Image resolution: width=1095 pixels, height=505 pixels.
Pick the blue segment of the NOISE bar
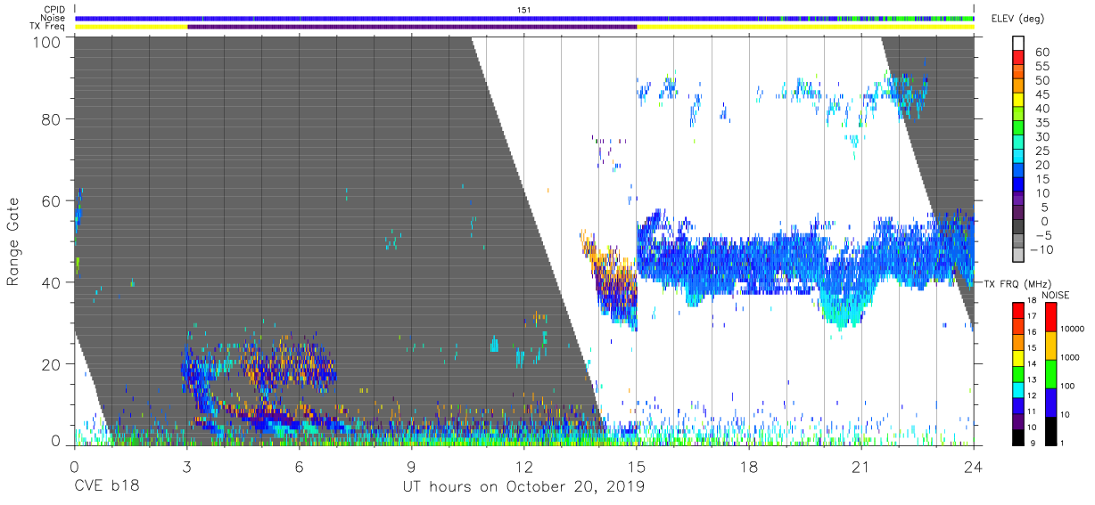1050,403
